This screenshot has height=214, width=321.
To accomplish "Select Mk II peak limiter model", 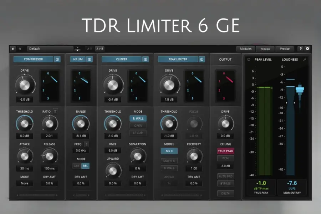I will pos(169,151).
